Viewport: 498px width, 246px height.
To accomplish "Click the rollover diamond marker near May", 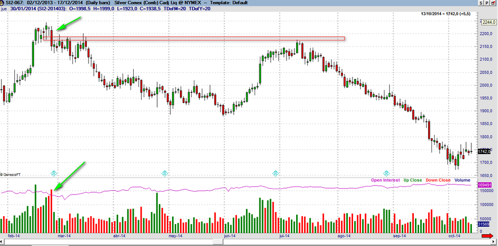I will point(165,173).
